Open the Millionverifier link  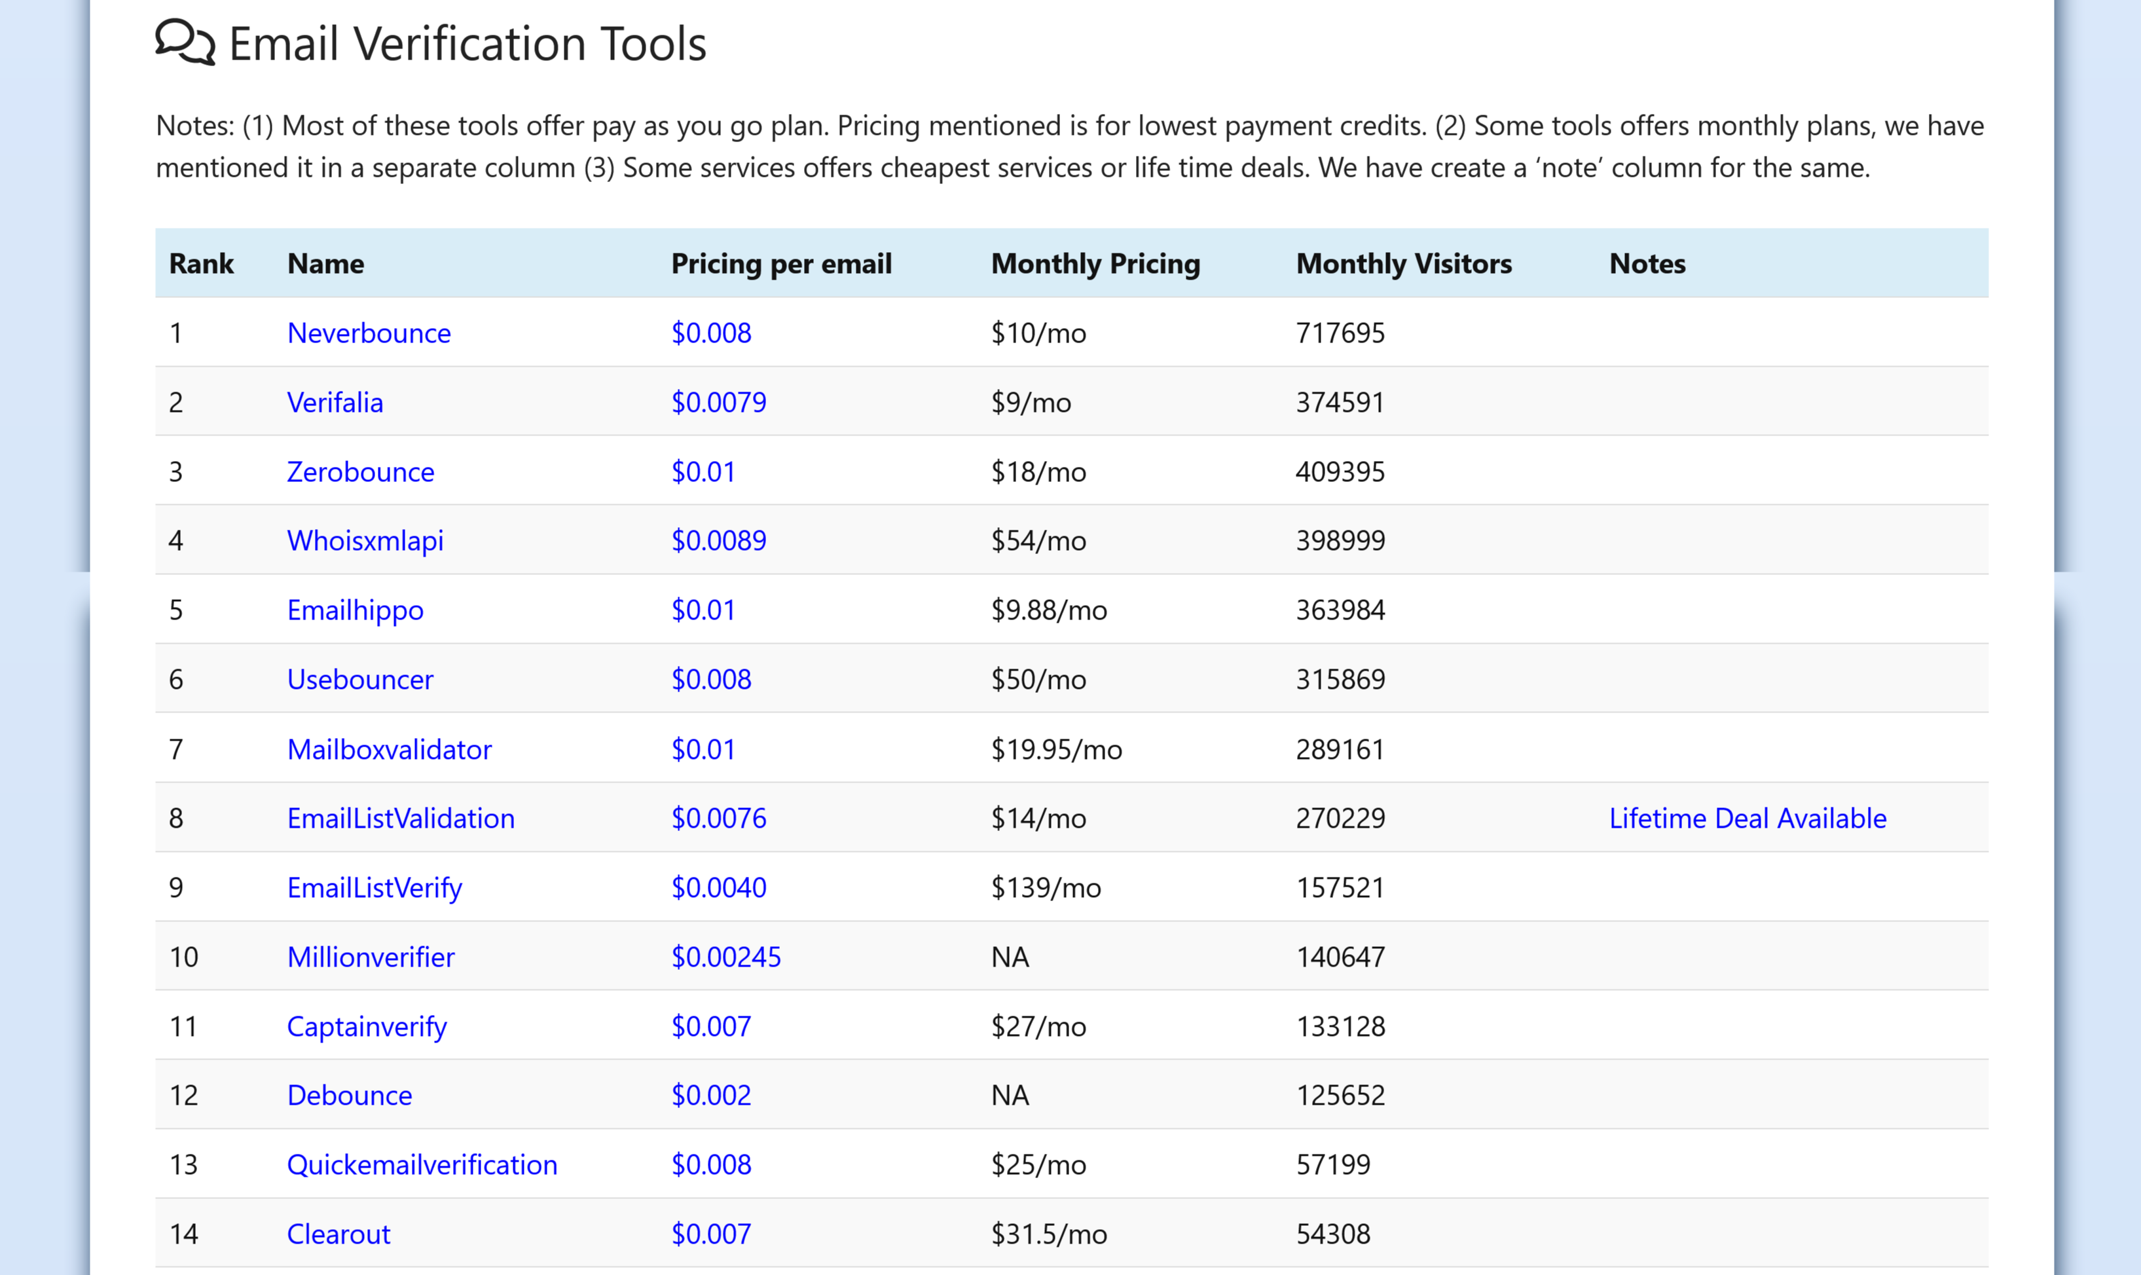pyautogui.click(x=371, y=957)
